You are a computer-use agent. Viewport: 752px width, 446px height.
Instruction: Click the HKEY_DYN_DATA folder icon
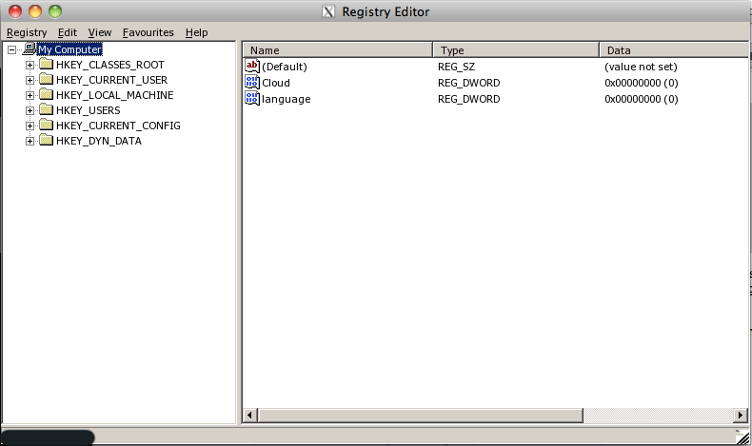(x=46, y=141)
